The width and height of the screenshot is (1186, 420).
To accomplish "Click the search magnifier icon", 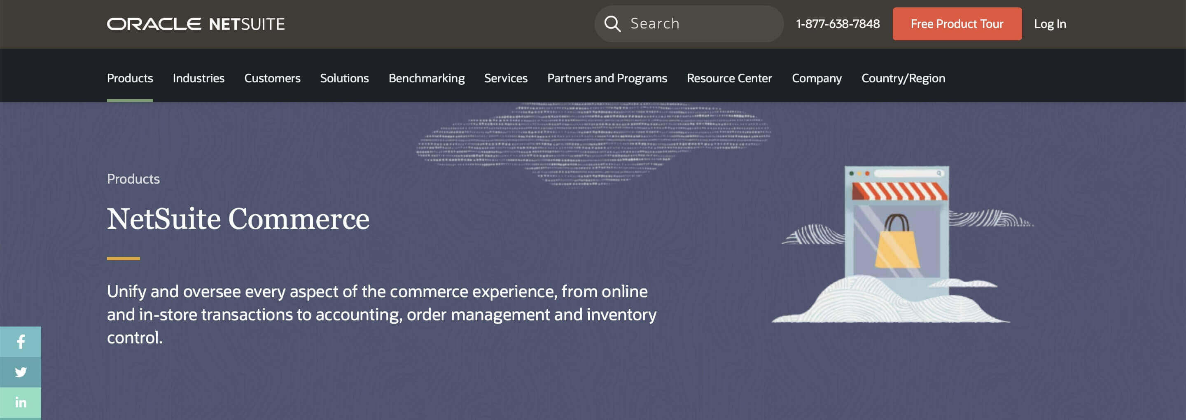I will (612, 23).
